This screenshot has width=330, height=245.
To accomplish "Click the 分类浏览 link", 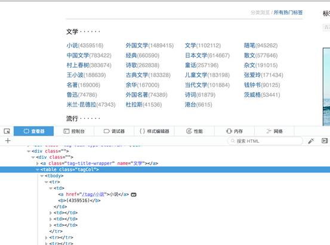I will click(260, 12).
